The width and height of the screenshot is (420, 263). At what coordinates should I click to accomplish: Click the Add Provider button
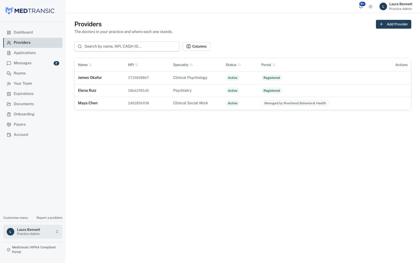pos(393,24)
